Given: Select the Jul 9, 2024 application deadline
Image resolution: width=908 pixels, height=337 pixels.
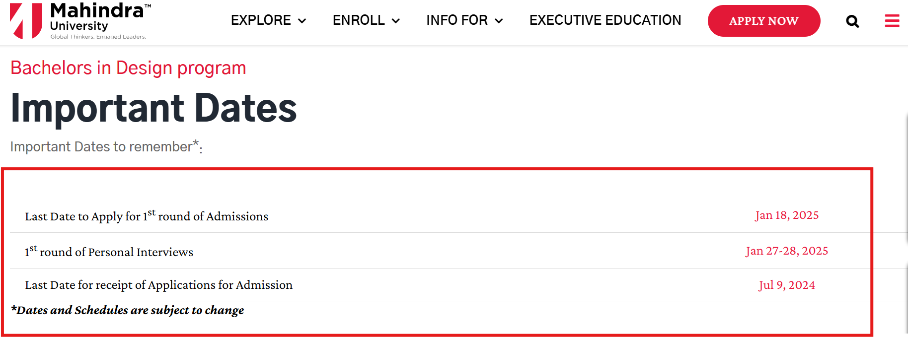Looking at the screenshot, I should tap(786, 285).
